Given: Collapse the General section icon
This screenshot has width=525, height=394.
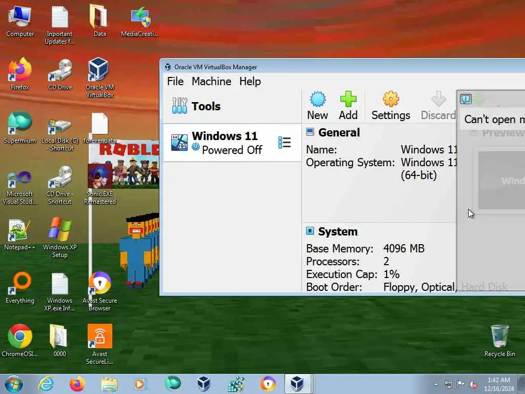Looking at the screenshot, I should 310,132.
